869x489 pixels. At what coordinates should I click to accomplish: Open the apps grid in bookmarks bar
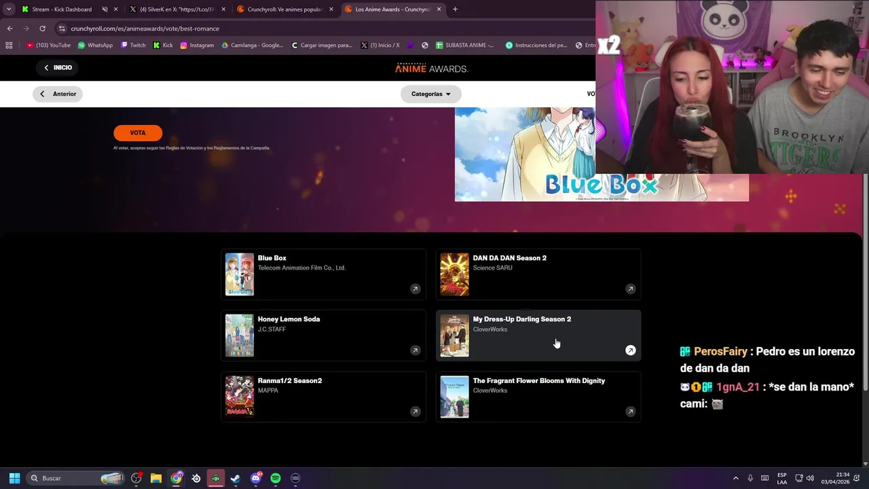(9, 46)
